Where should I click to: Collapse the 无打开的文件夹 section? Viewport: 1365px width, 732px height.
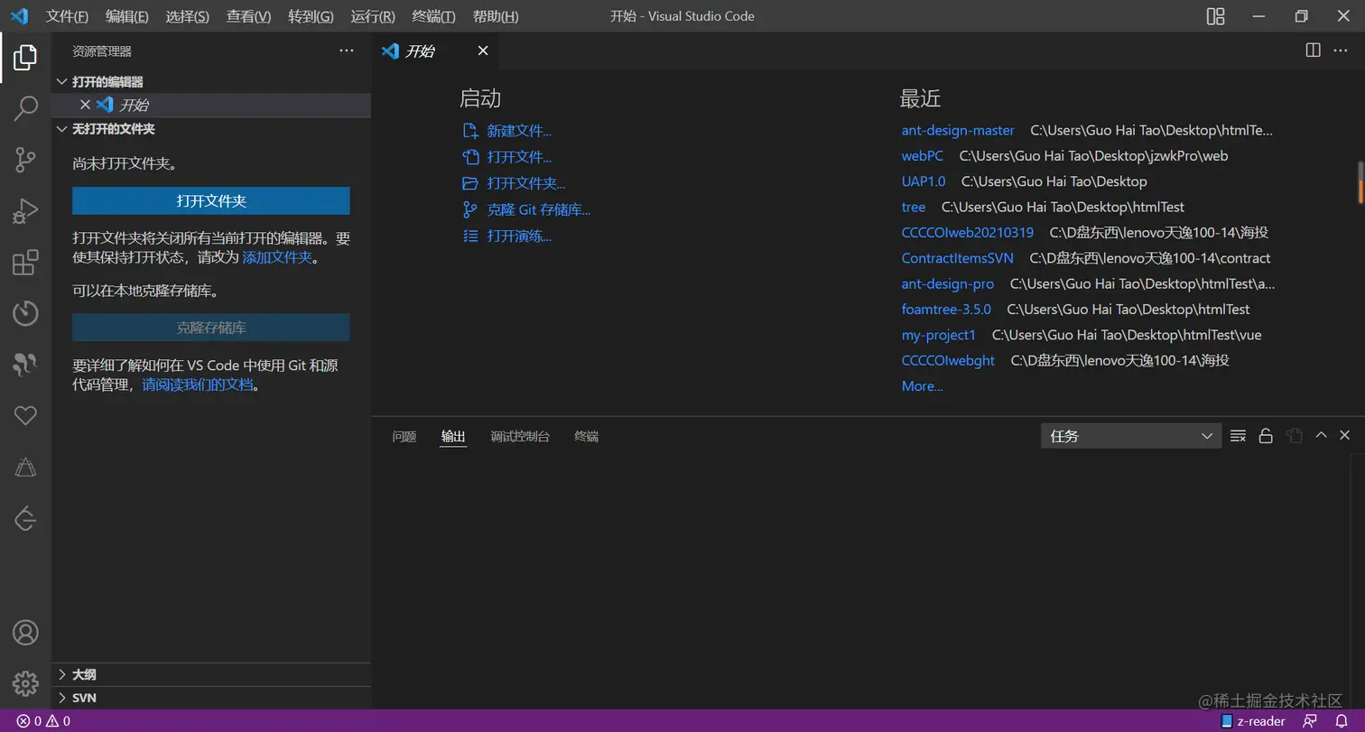tap(62, 129)
